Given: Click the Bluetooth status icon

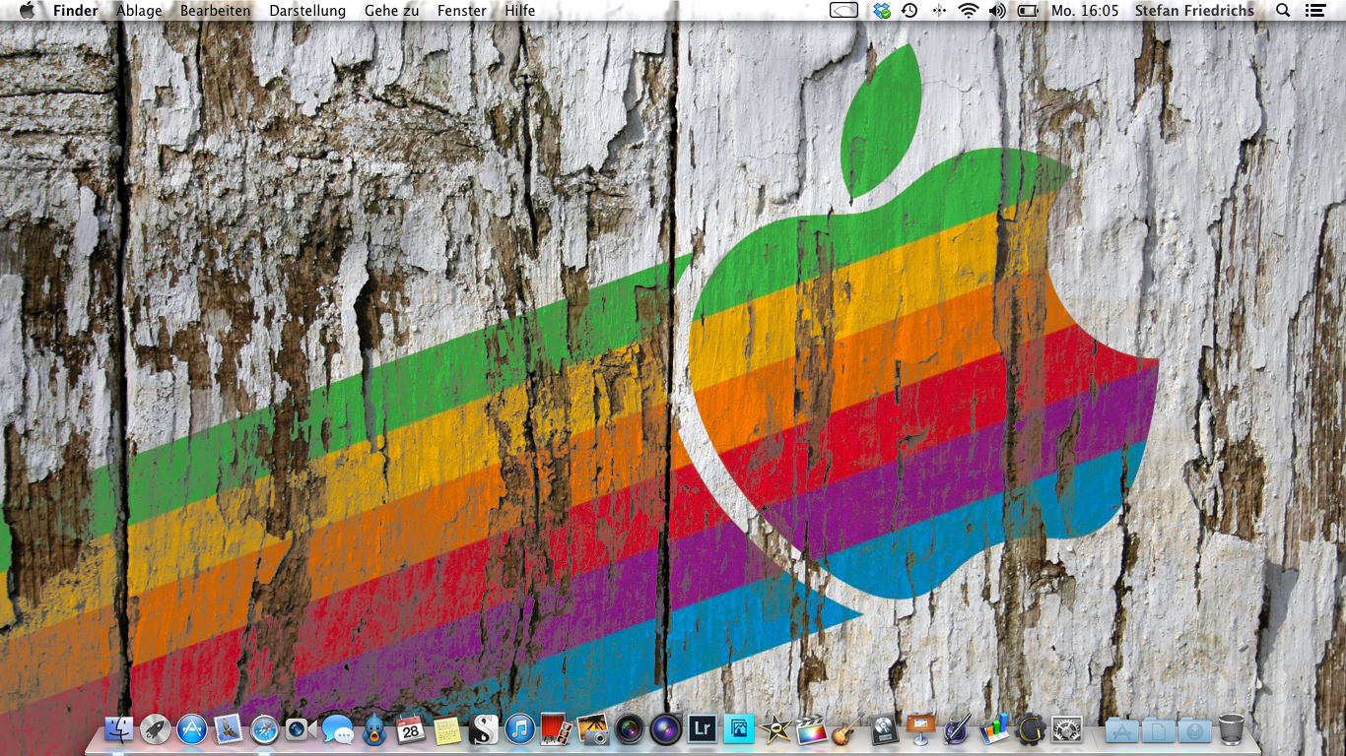Looking at the screenshot, I should [x=939, y=10].
